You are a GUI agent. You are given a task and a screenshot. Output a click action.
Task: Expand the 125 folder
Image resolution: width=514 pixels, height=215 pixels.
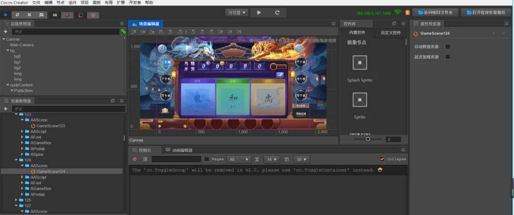tap(17, 200)
